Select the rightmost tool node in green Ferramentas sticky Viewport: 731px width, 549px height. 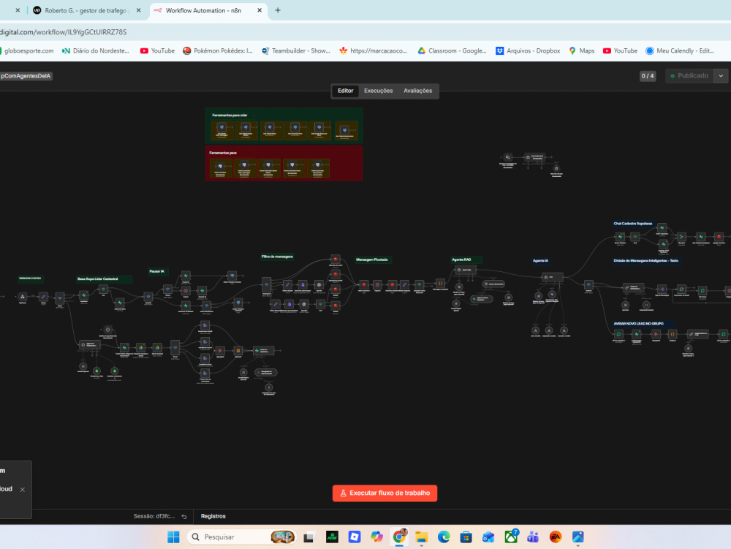[344, 131]
